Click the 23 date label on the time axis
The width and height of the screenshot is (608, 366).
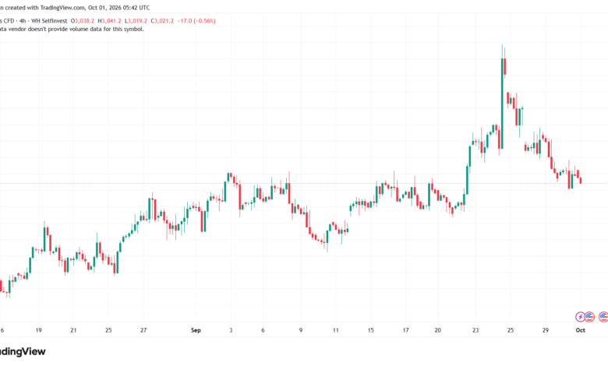pyautogui.click(x=475, y=330)
